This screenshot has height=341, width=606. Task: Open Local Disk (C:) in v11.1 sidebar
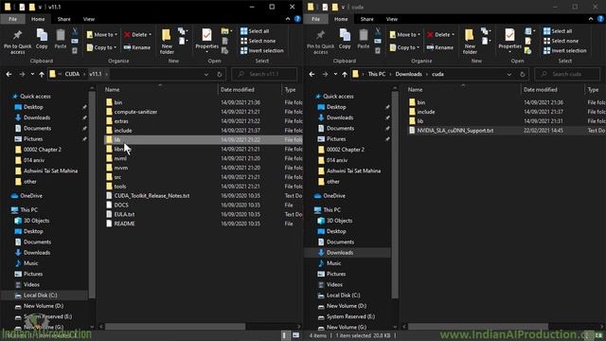(x=40, y=296)
